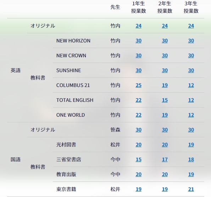Open 光村図書 3年生 count 19

[191, 145]
